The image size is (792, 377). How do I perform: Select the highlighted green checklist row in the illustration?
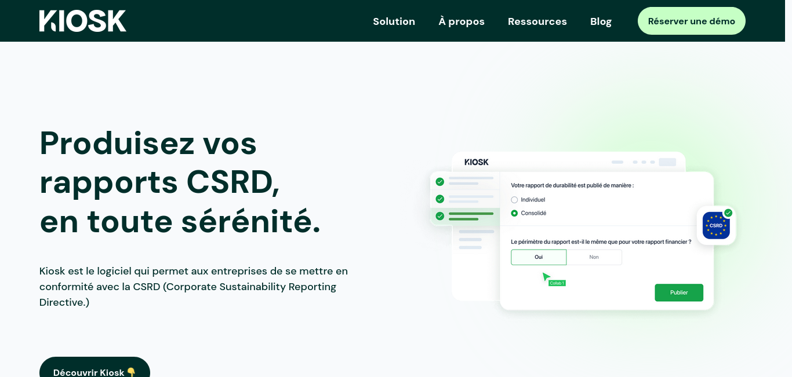[x=464, y=216]
